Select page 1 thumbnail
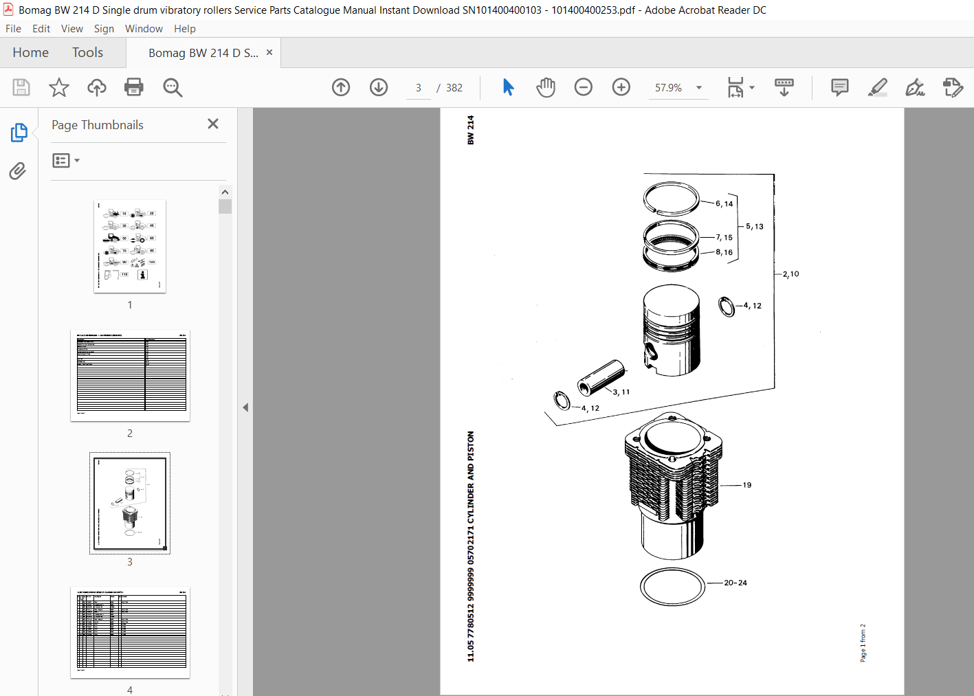Viewport: 974px width, 696px height. tap(130, 246)
